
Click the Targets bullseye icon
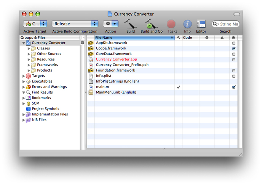(x=29, y=76)
